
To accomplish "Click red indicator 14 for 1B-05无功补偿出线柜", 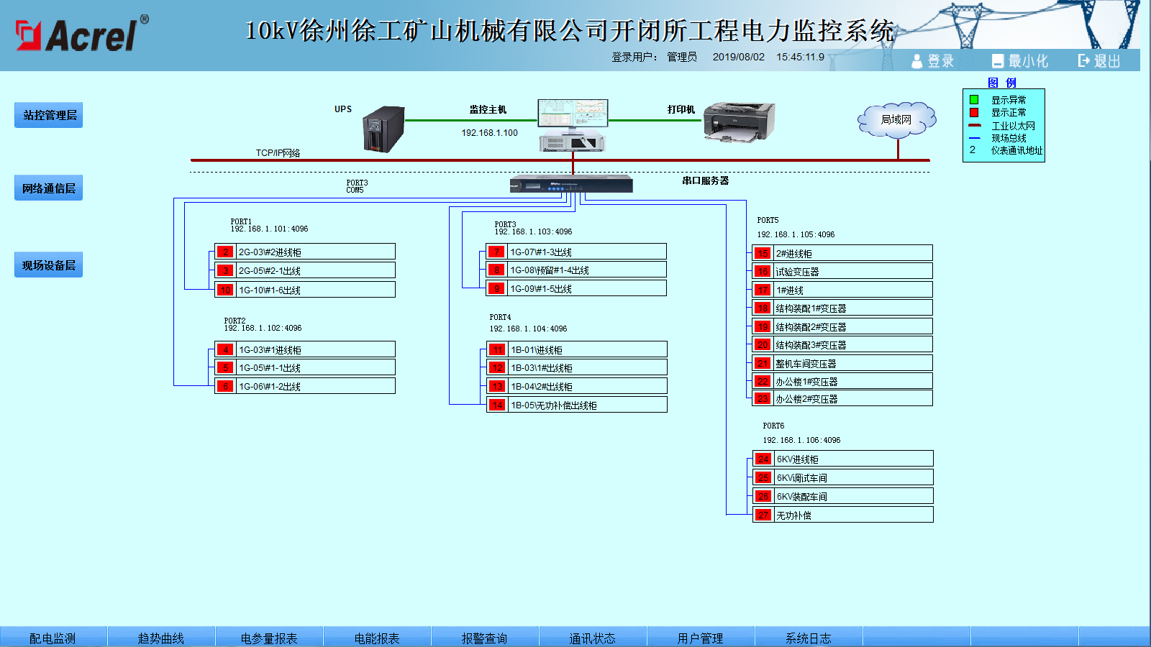I will pyautogui.click(x=497, y=405).
